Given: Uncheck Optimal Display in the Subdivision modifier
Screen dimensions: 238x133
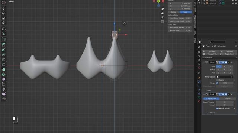Looking at the screenshot, I should pyautogui.click(x=217, y=108).
